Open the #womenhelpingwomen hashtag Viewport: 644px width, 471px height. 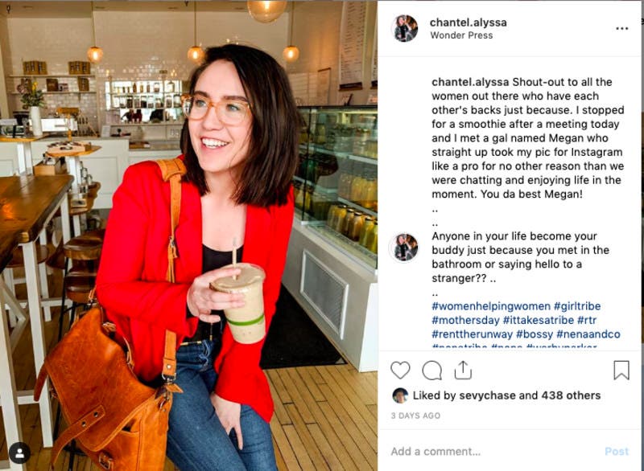click(x=491, y=306)
